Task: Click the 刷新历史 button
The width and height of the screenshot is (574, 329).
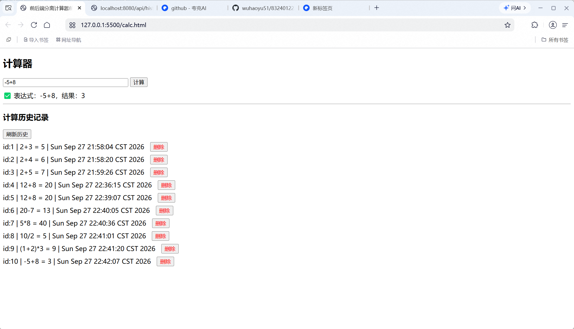Action: (17, 134)
